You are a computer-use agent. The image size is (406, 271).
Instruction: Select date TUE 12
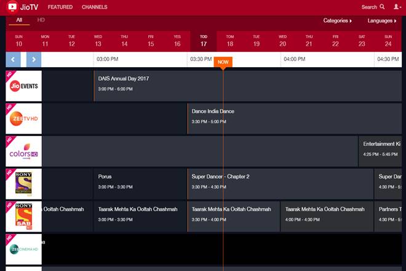pos(72,41)
